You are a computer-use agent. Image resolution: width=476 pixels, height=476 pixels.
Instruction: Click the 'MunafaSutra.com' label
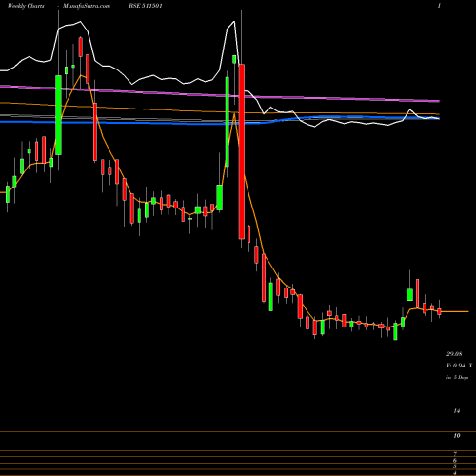(x=87, y=6)
